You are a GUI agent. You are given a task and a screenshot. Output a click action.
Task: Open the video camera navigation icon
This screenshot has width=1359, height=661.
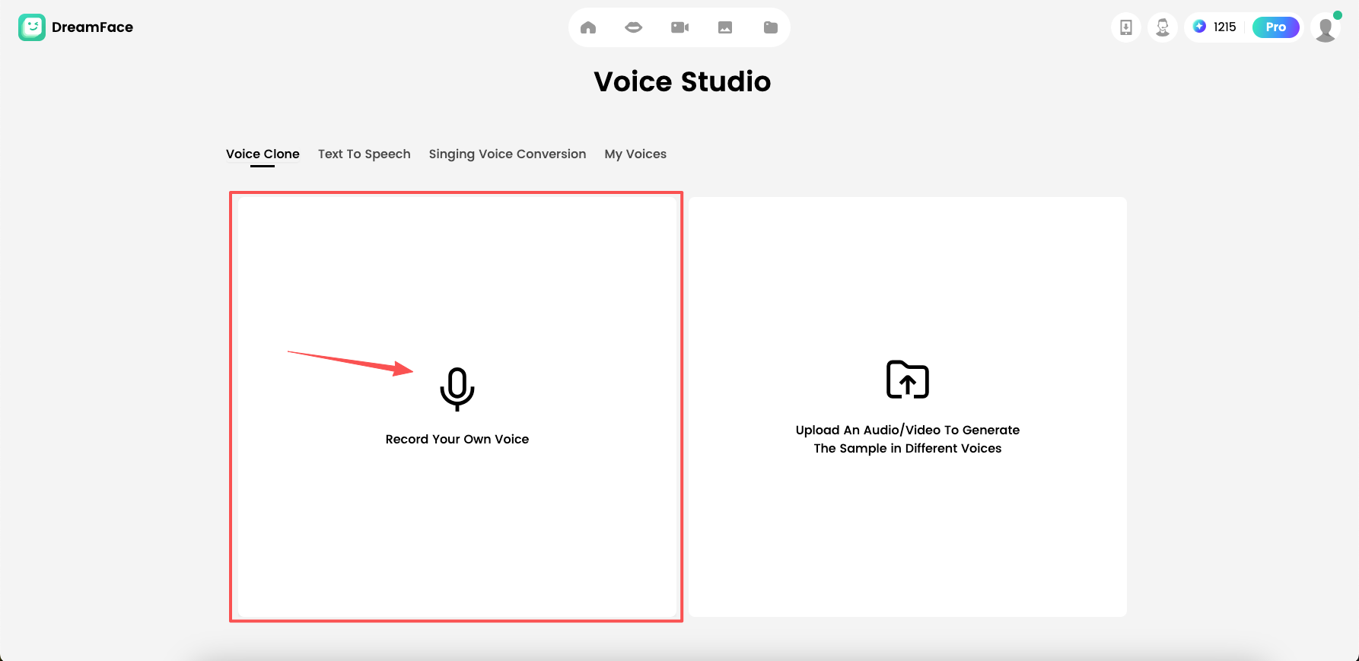[x=679, y=27]
